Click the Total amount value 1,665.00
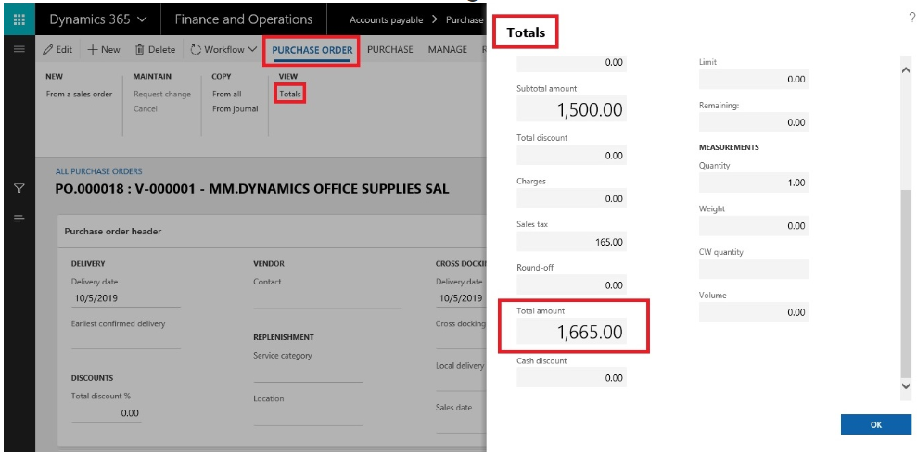This screenshot has width=917, height=454. pyautogui.click(x=571, y=332)
